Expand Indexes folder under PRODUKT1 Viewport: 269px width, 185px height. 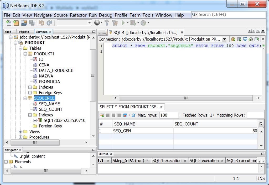(30, 87)
